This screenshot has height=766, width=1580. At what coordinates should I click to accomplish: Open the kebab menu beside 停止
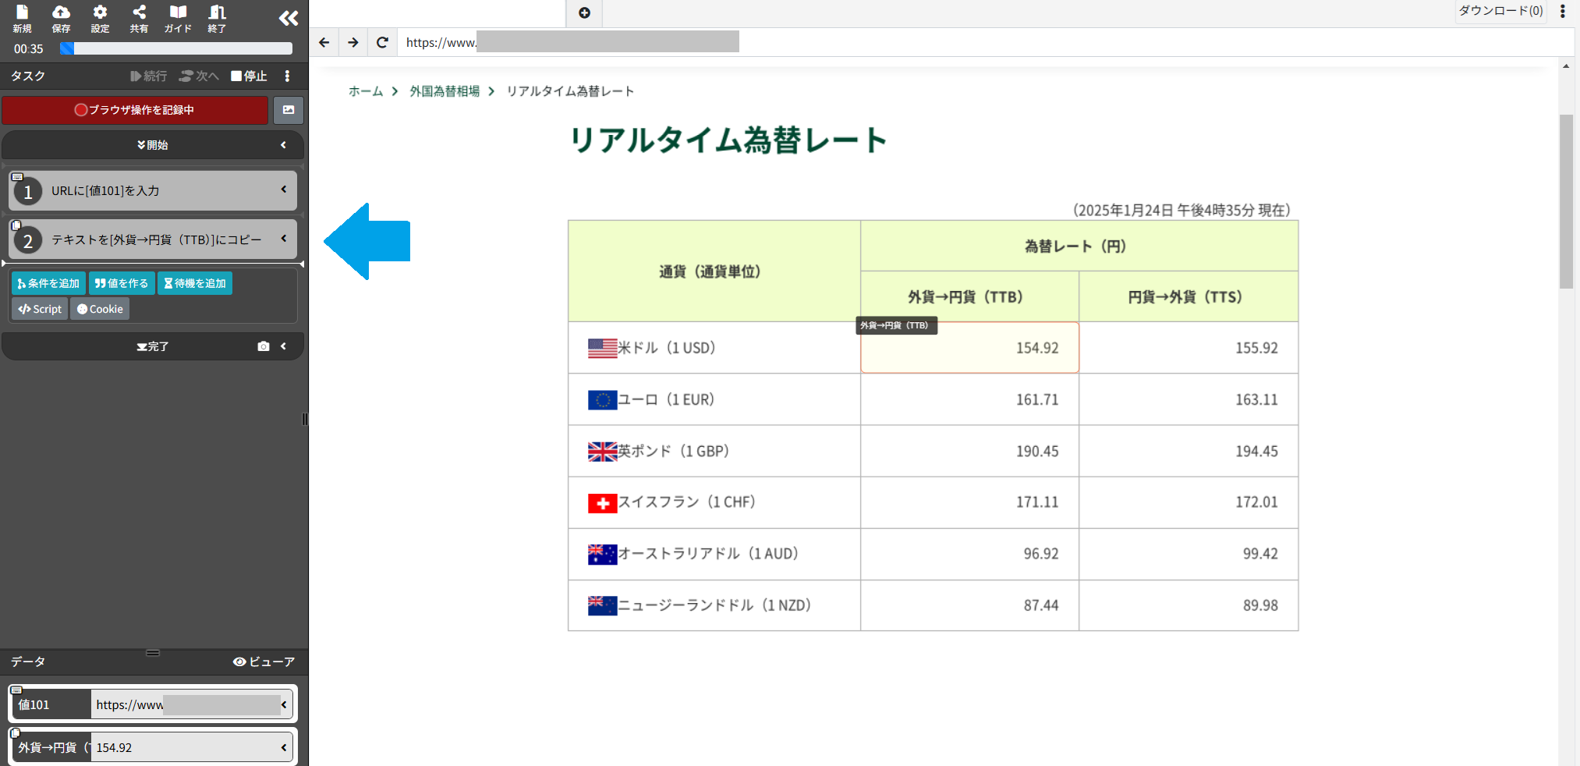[287, 76]
